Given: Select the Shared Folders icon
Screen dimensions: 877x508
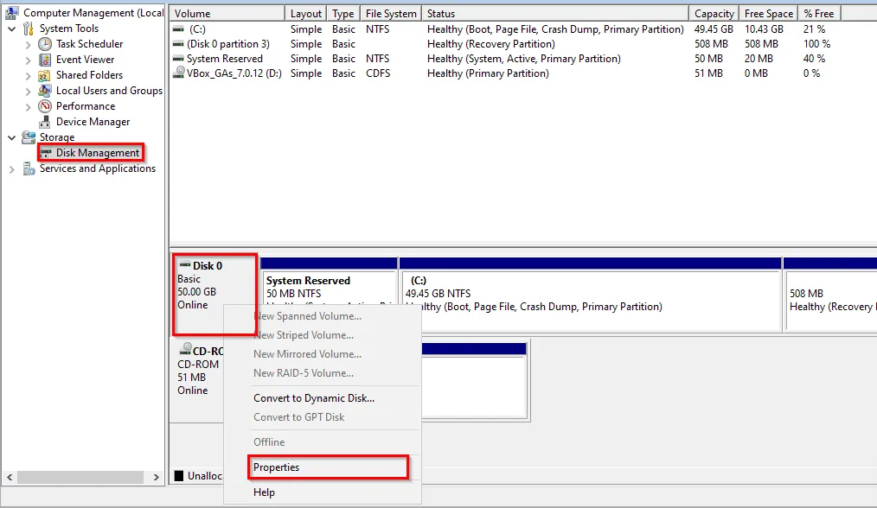Looking at the screenshot, I should coord(45,75).
